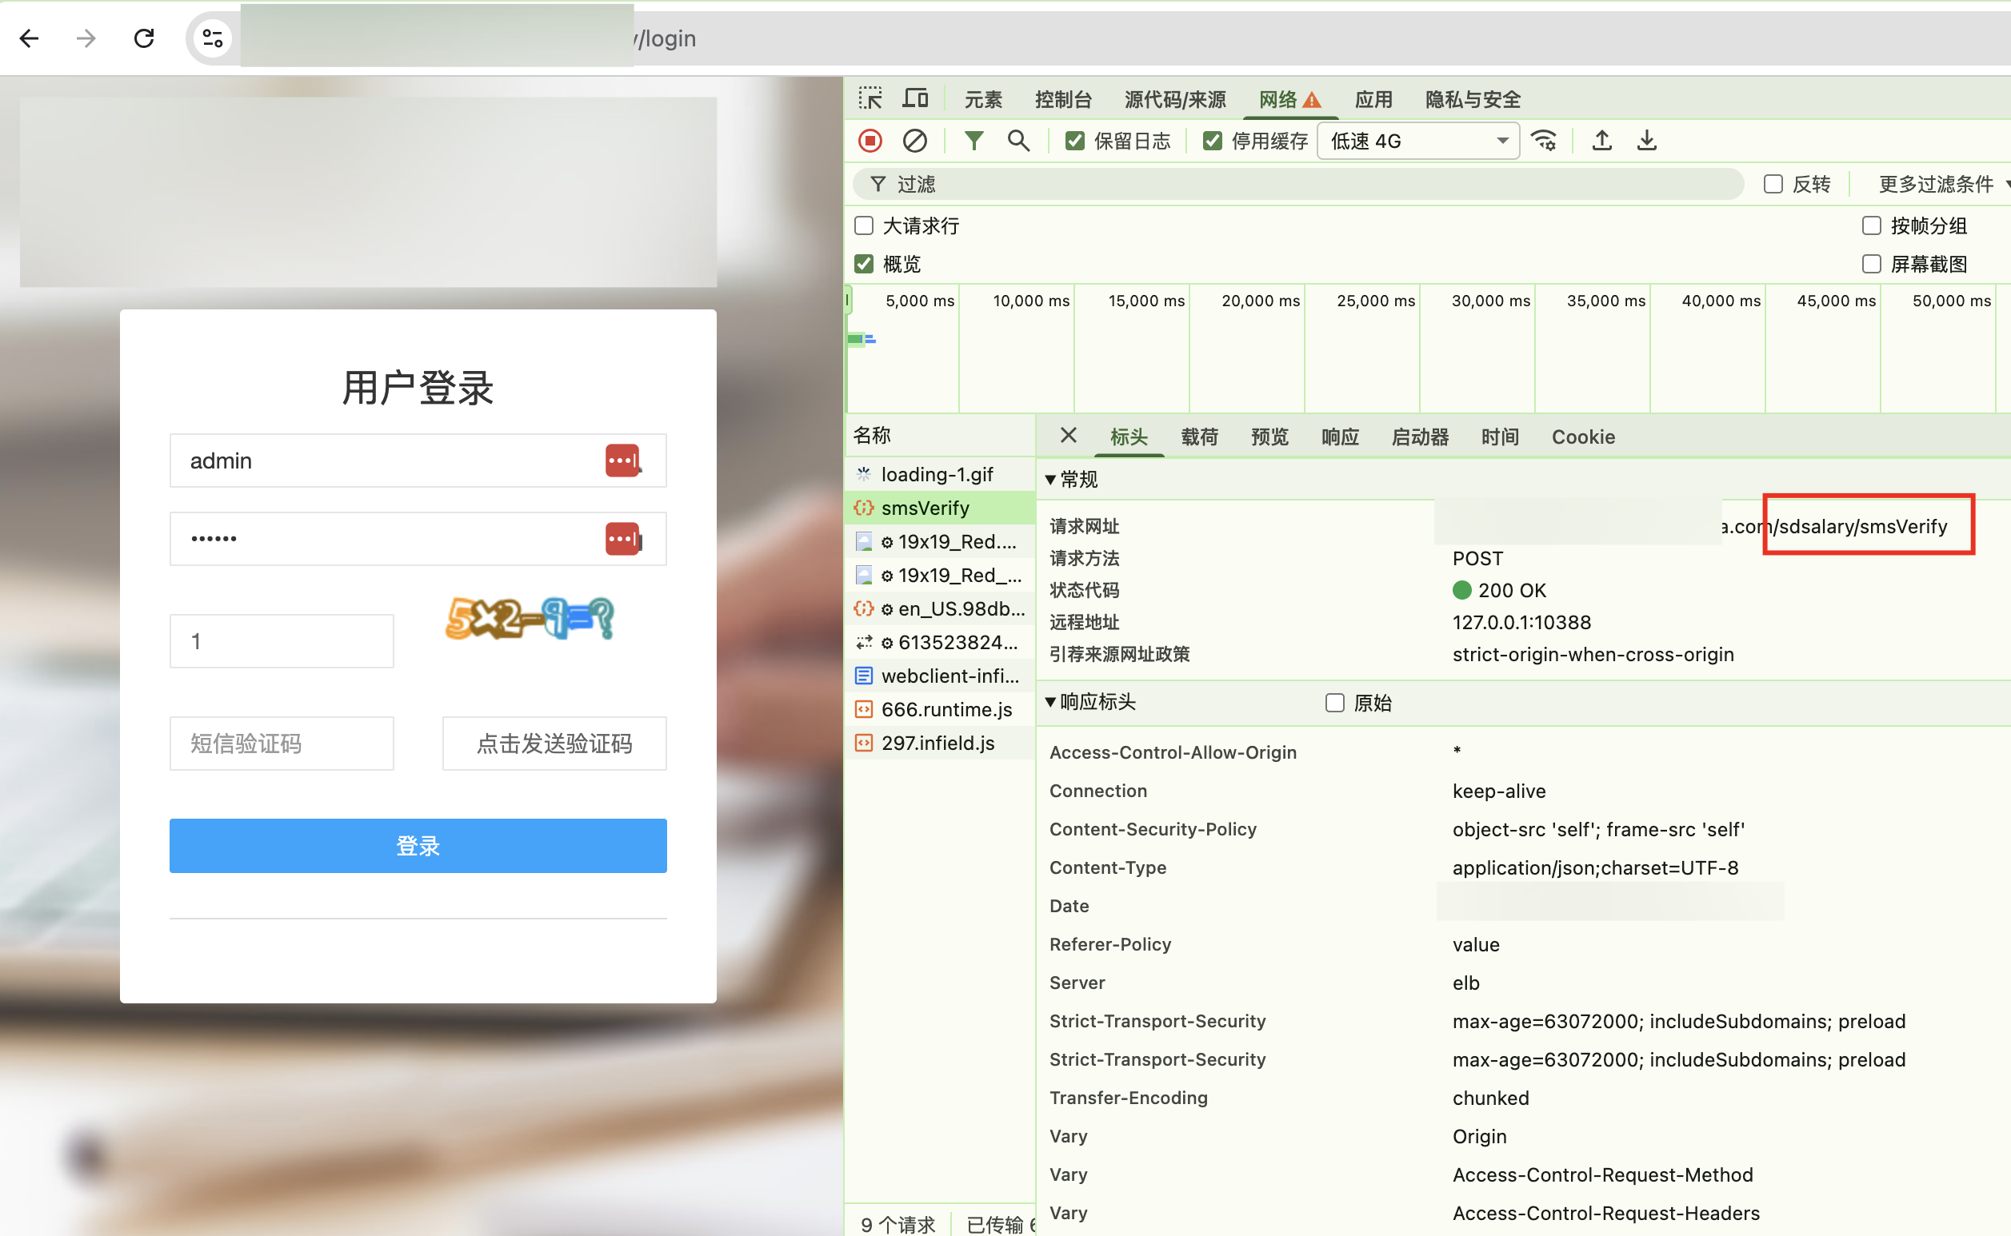Image resolution: width=2011 pixels, height=1236 pixels.
Task: Enable the 大请求行 checkbox
Action: pos(864,225)
